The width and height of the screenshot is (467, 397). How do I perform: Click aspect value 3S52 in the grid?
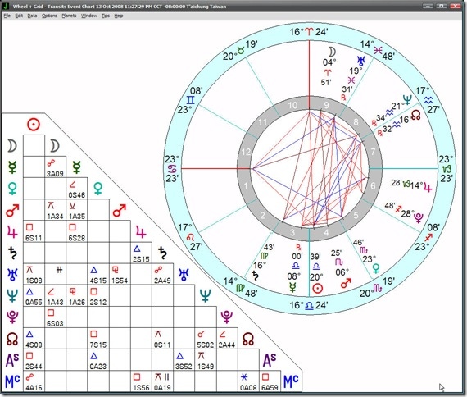[x=184, y=367]
